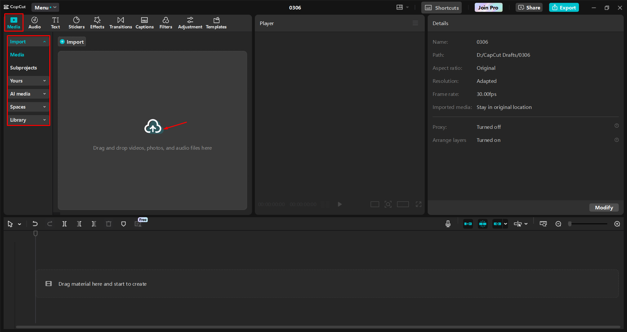Click the record voiceover microphone icon
The image size is (627, 332).
448,224
